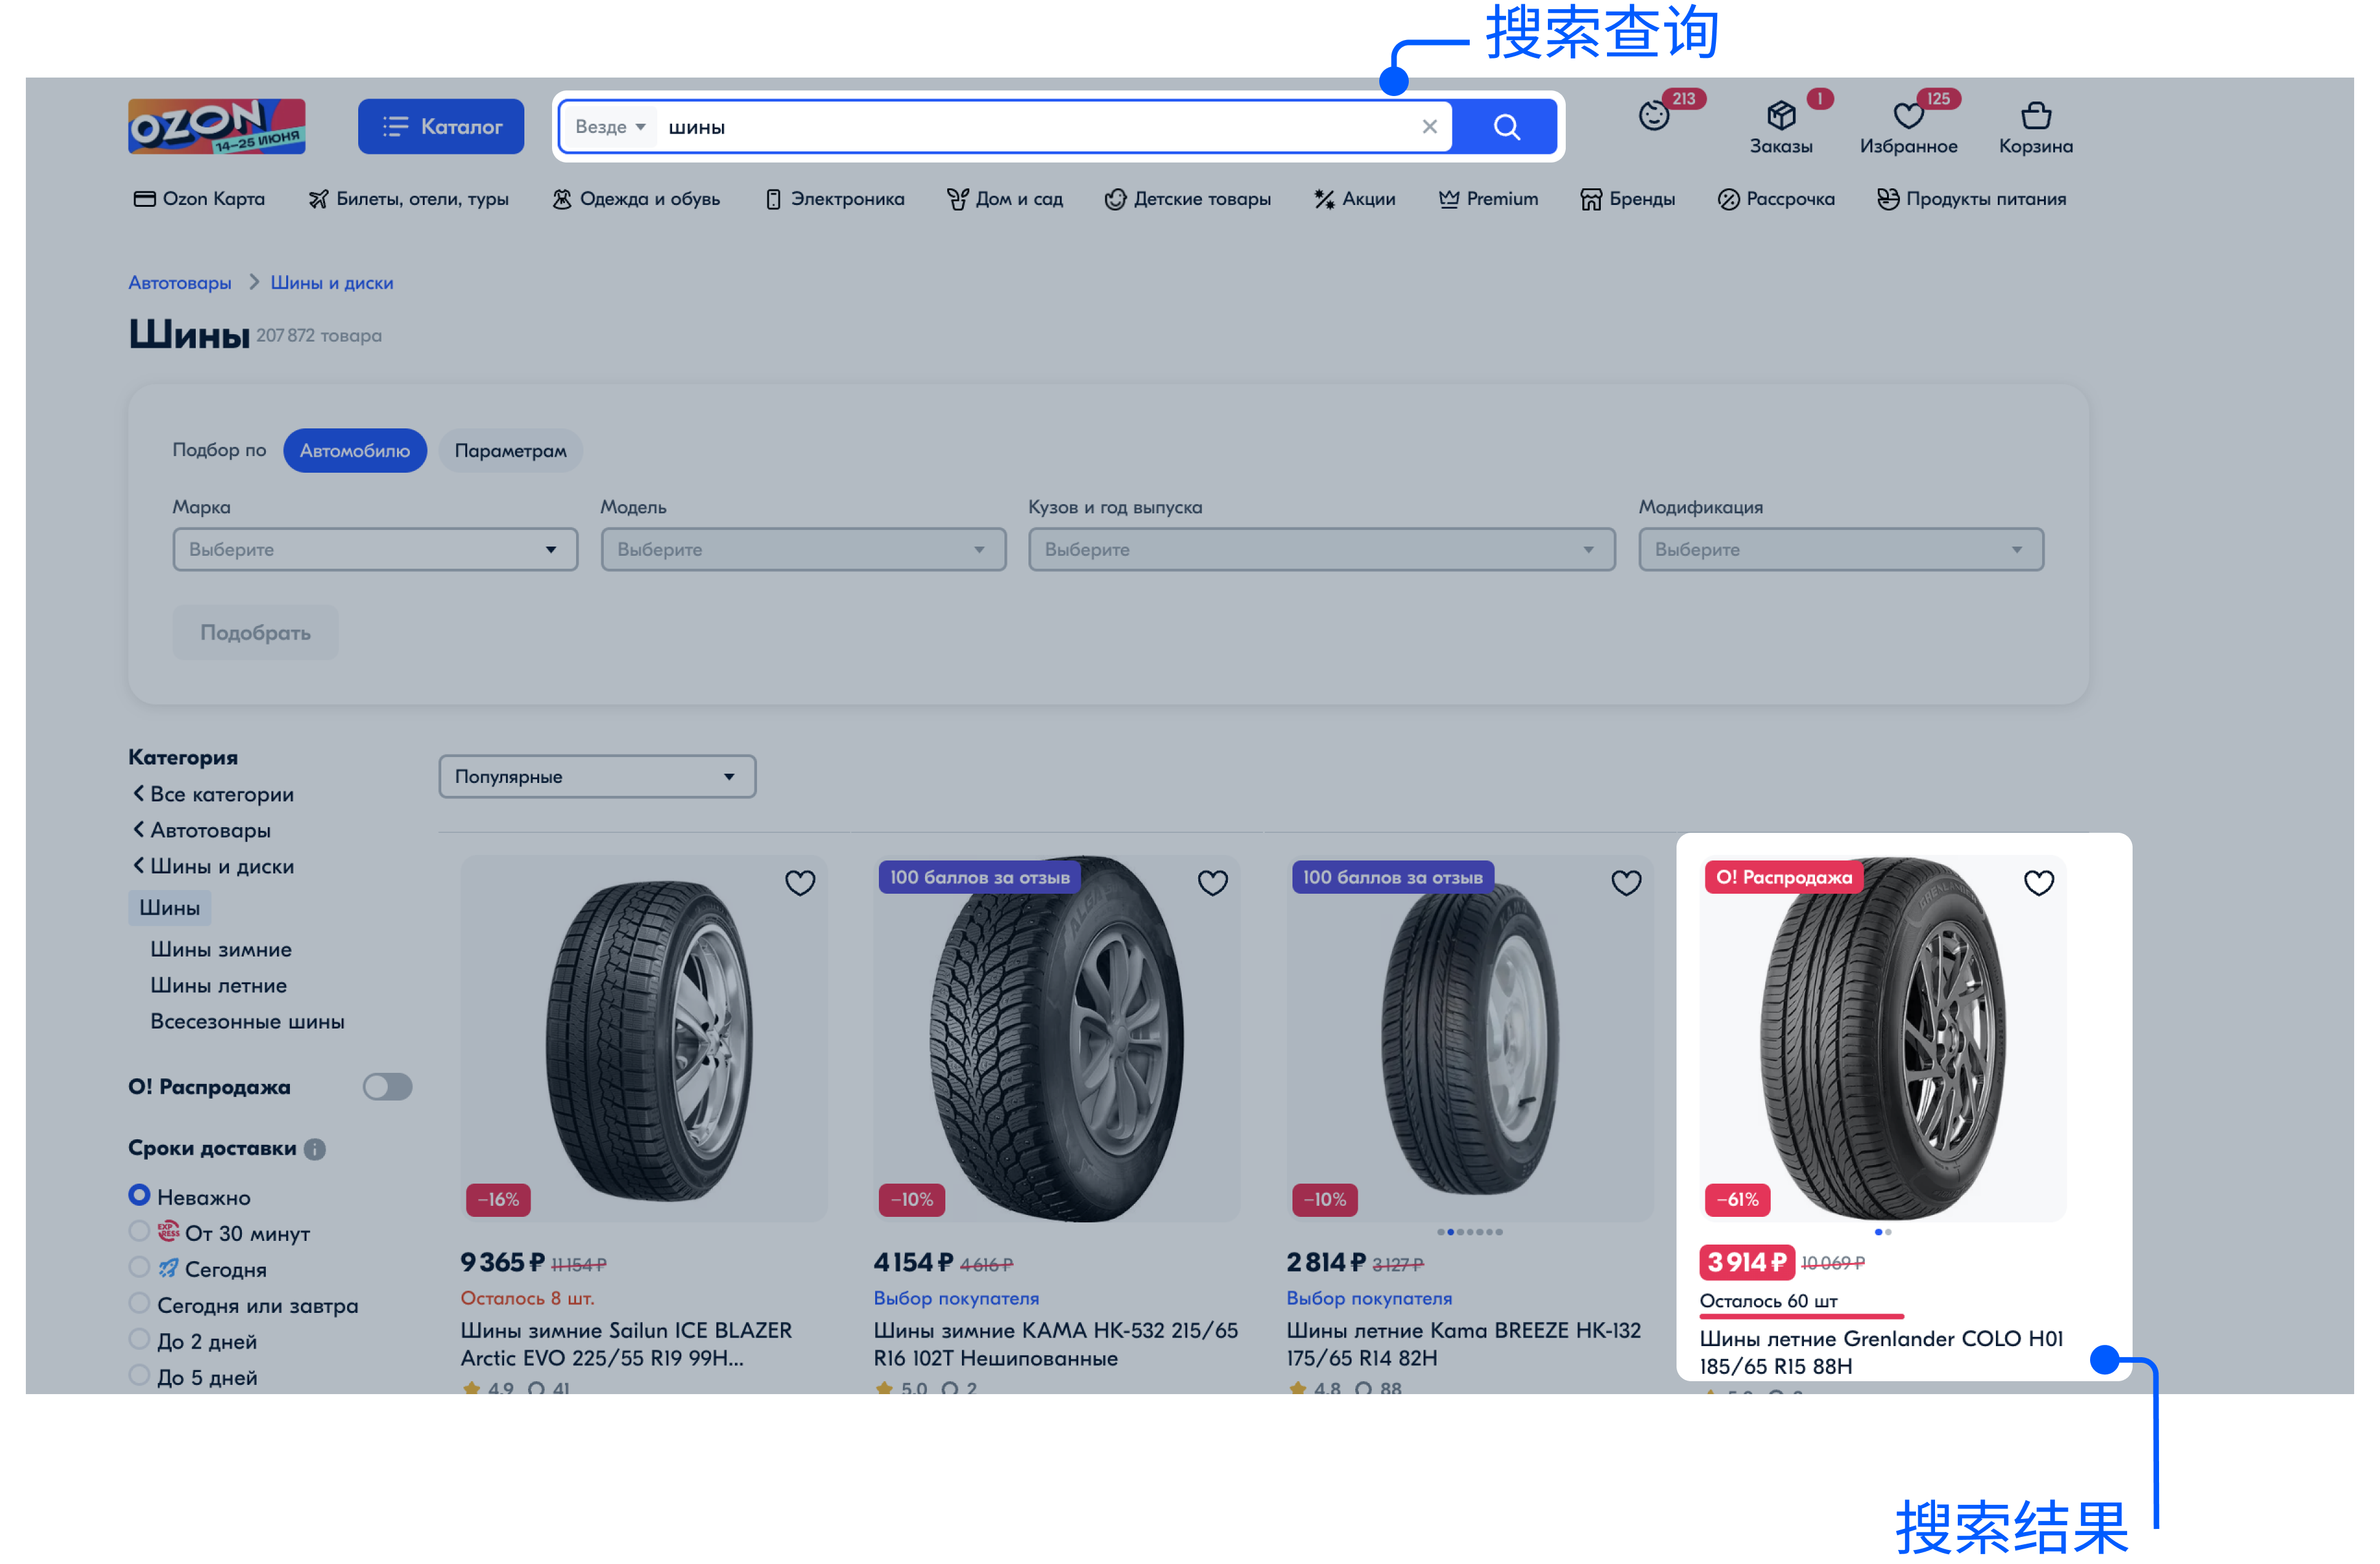This screenshot has width=2380, height=1564.
Task: Open the Бренды link
Action: [1628, 199]
